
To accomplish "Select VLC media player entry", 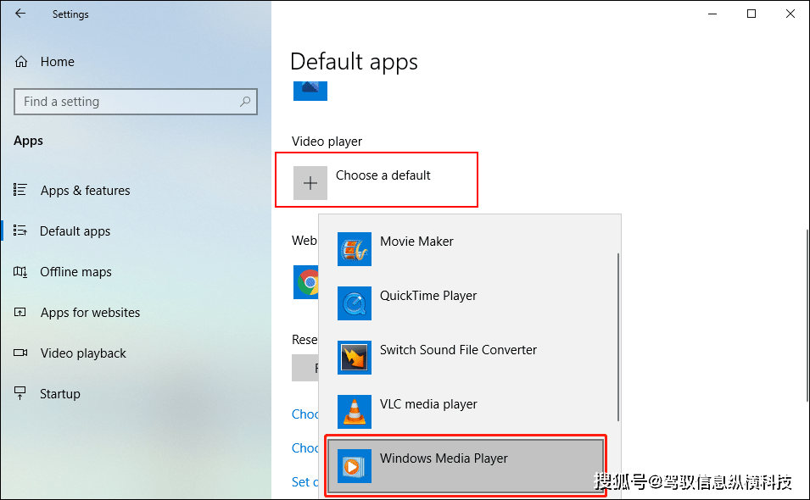I will (x=428, y=404).
